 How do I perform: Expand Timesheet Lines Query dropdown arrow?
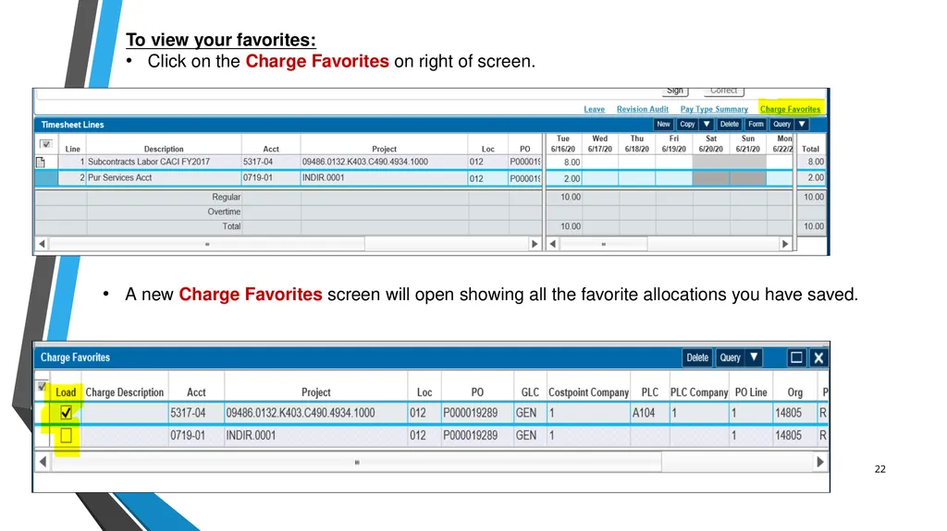click(802, 125)
